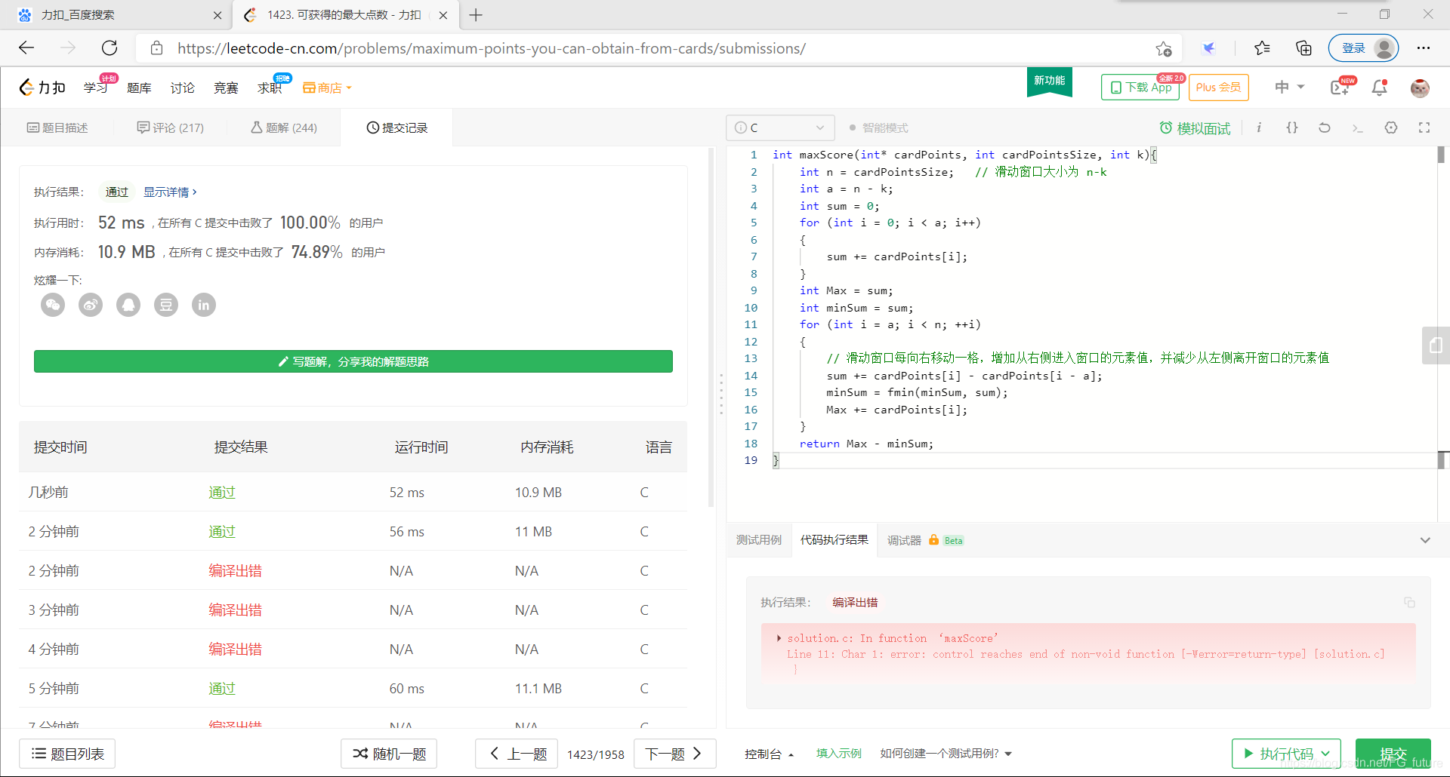Open video NEW feature icon

(x=1341, y=88)
